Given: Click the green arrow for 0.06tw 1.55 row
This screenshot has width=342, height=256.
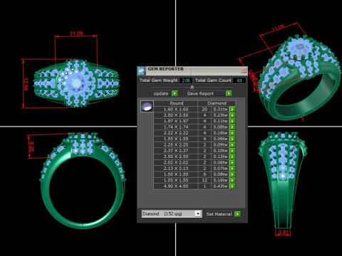Looking at the screenshot, I should (232, 139).
